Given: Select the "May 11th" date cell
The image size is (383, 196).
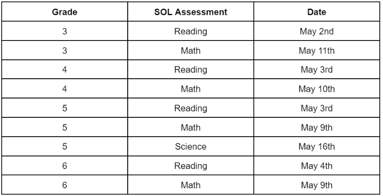Looking at the screenshot, I should [x=316, y=51].
